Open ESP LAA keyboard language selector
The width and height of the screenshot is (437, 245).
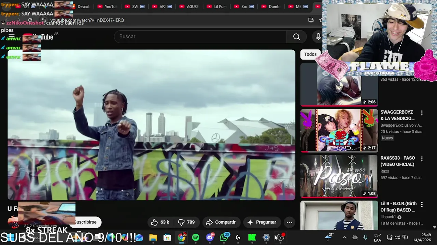click(x=378, y=238)
